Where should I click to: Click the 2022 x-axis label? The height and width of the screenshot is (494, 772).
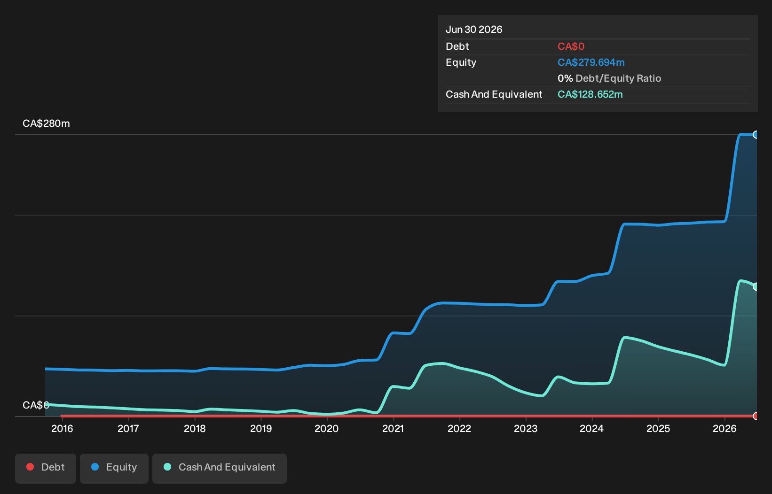click(x=459, y=428)
